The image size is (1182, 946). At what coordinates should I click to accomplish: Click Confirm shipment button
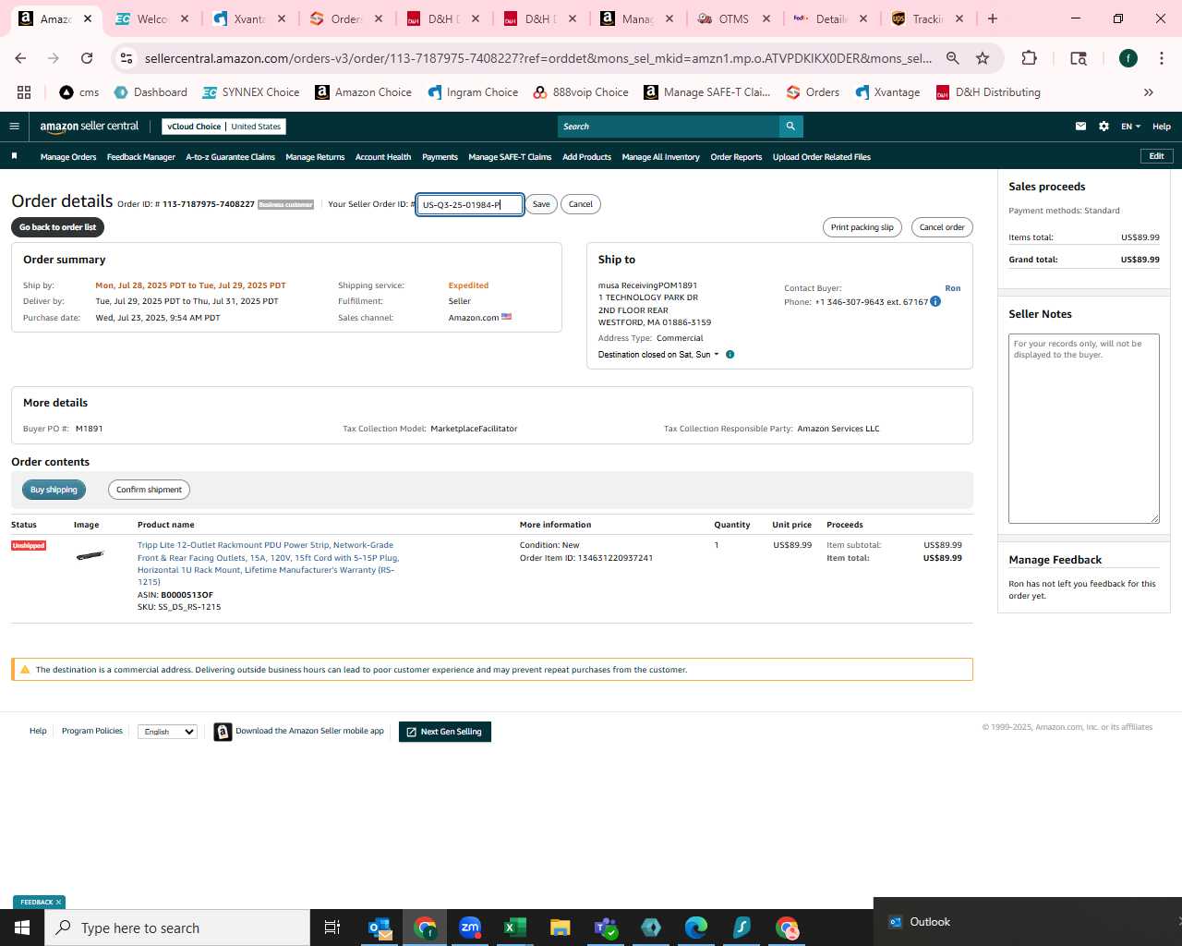tap(149, 490)
